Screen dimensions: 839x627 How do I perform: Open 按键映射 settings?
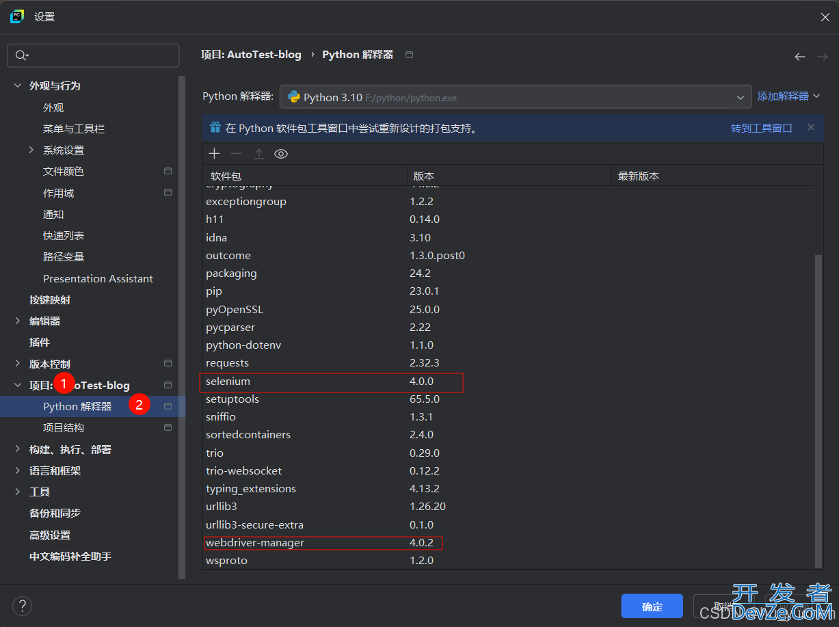point(50,299)
